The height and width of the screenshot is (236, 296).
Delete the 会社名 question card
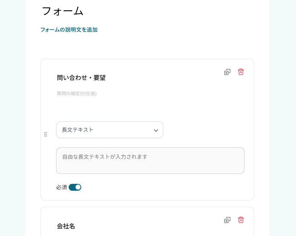pos(241,220)
